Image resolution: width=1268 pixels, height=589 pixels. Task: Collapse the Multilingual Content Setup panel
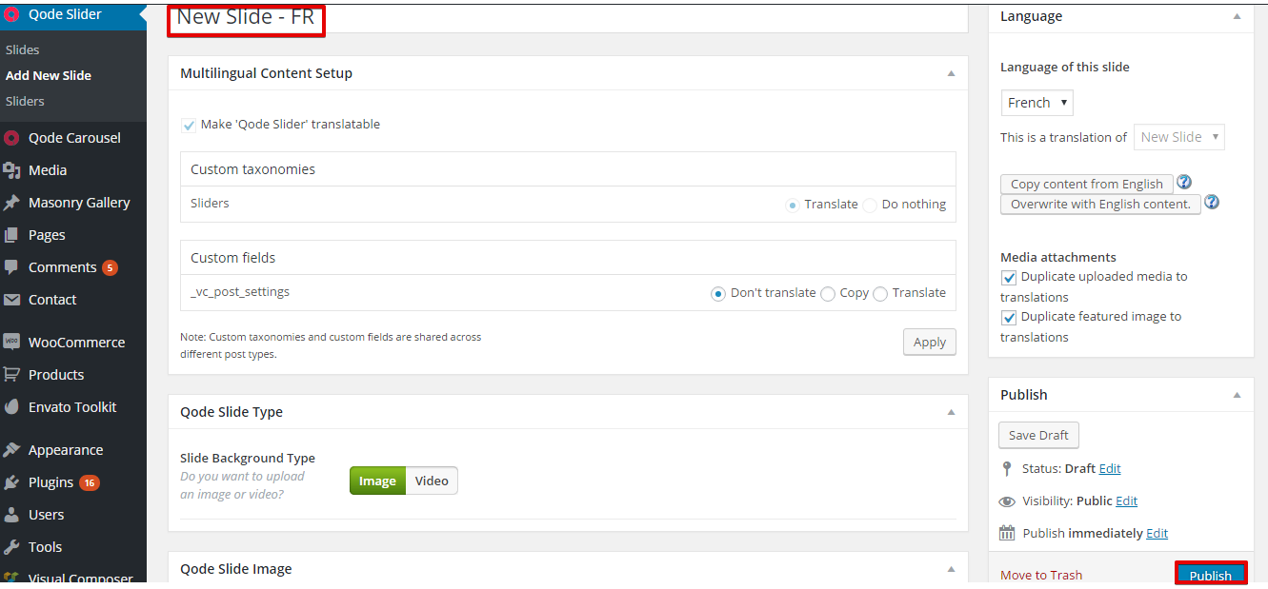tap(951, 73)
